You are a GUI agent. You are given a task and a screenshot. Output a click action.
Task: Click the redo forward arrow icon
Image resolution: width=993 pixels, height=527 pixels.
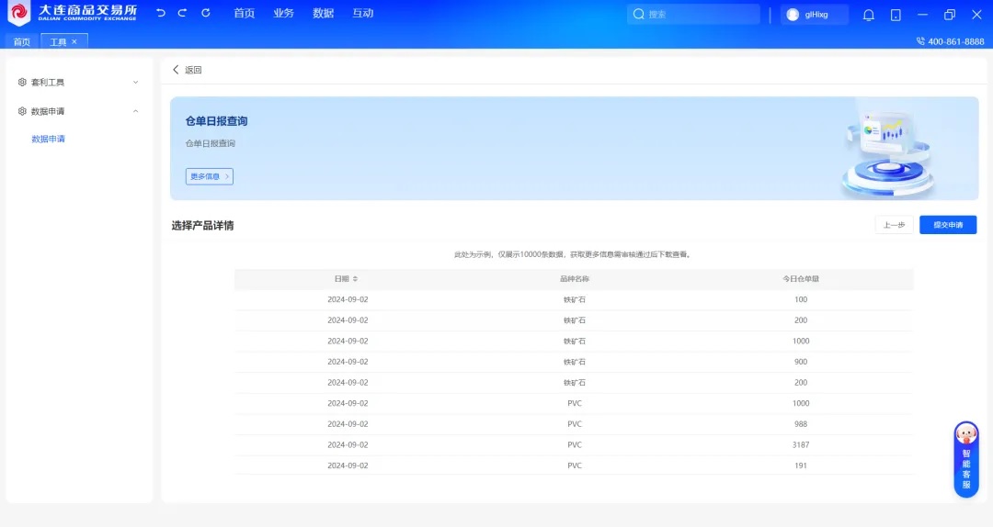pos(182,14)
